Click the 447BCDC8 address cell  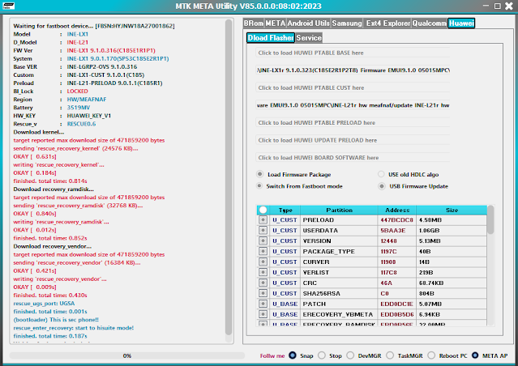pos(397,219)
